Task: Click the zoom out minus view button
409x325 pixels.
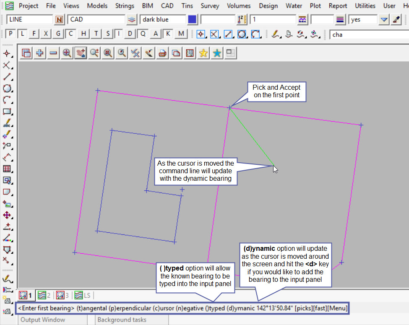Action: pyautogui.click(x=53, y=53)
